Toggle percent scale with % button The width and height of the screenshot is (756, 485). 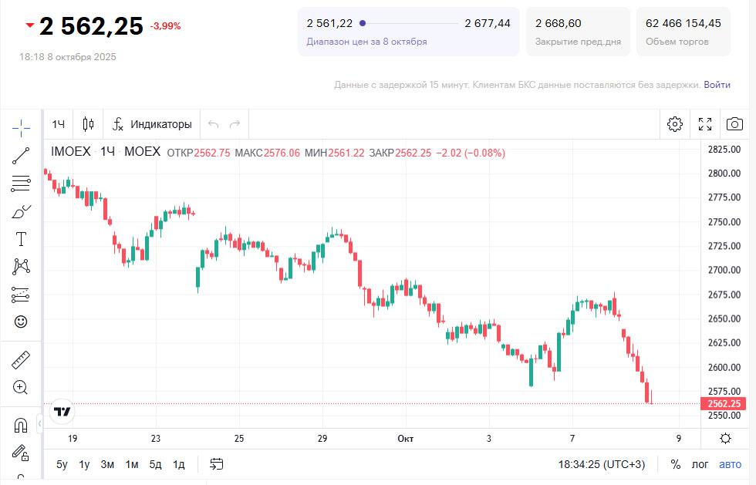click(676, 464)
